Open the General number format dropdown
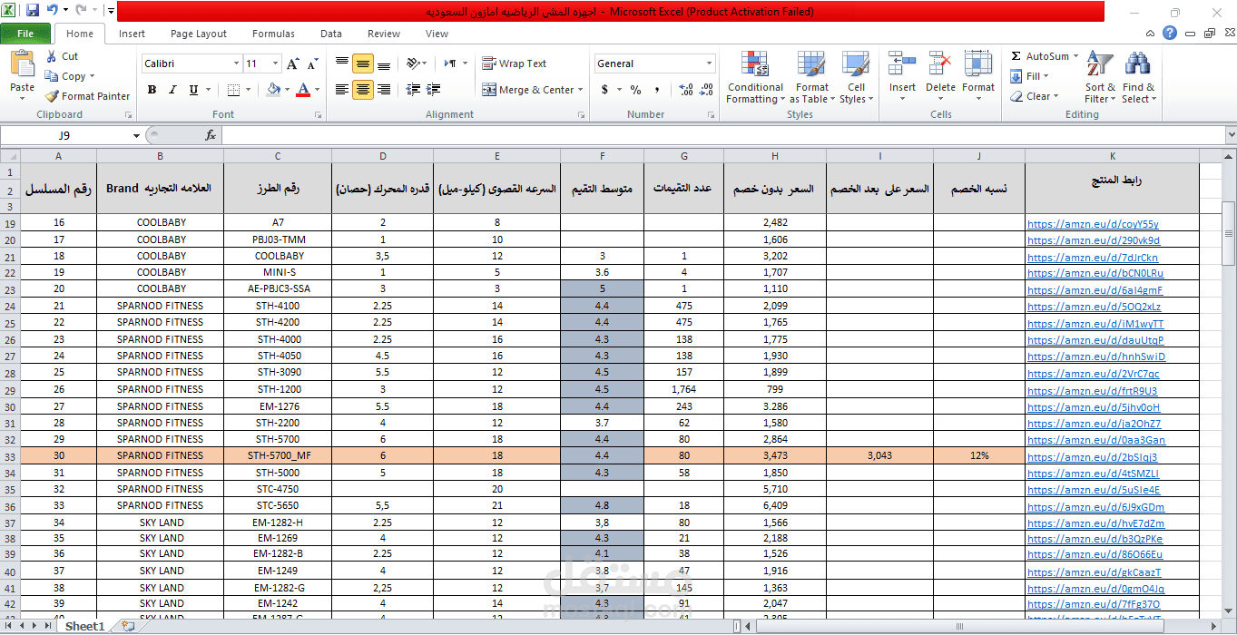This screenshot has height=635, width=1237. 710,63
